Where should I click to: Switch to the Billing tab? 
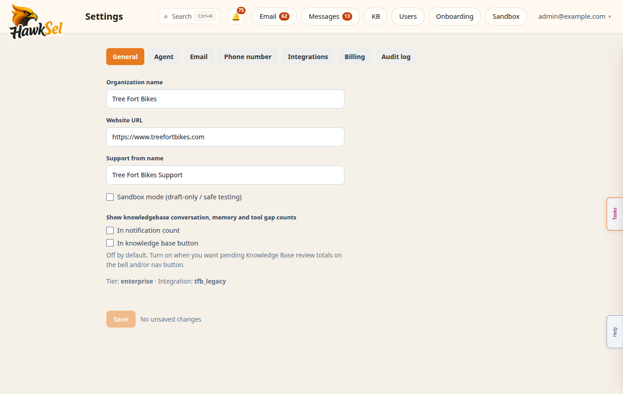(x=355, y=57)
